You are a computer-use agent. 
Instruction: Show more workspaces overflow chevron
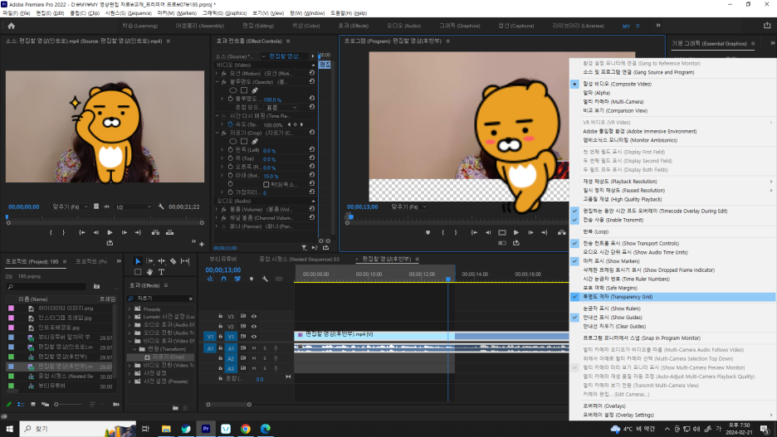coord(658,25)
